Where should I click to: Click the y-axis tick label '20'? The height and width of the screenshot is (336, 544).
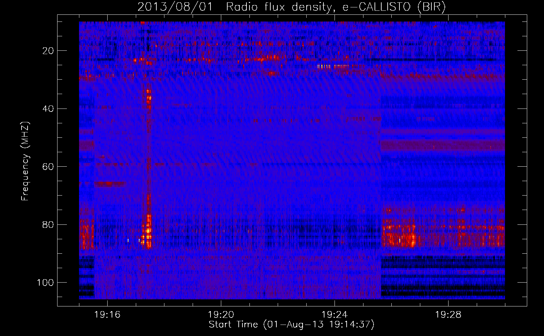[48, 51]
